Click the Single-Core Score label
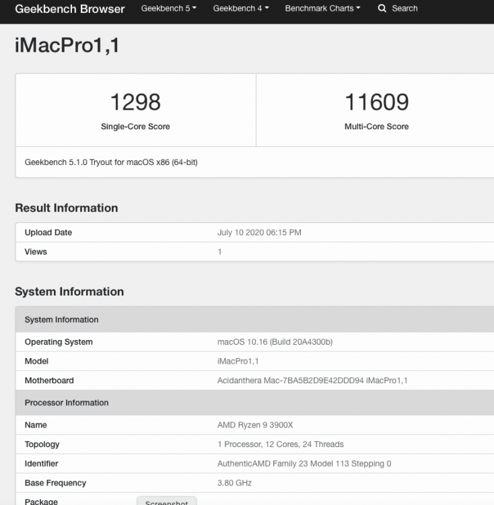This screenshot has height=505, width=494. [135, 127]
